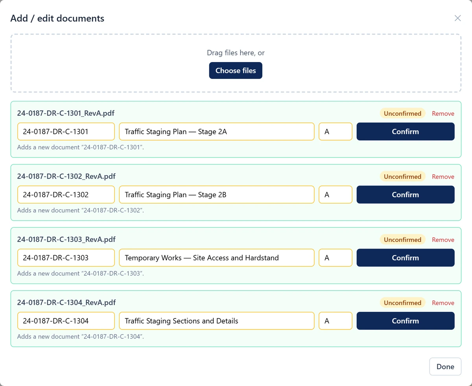Viewport: 472px width, 386px height.
Task: Remove the 24-0187-DR-C-1301_RevA.pdf file
Action: click(x=443, y=113)
